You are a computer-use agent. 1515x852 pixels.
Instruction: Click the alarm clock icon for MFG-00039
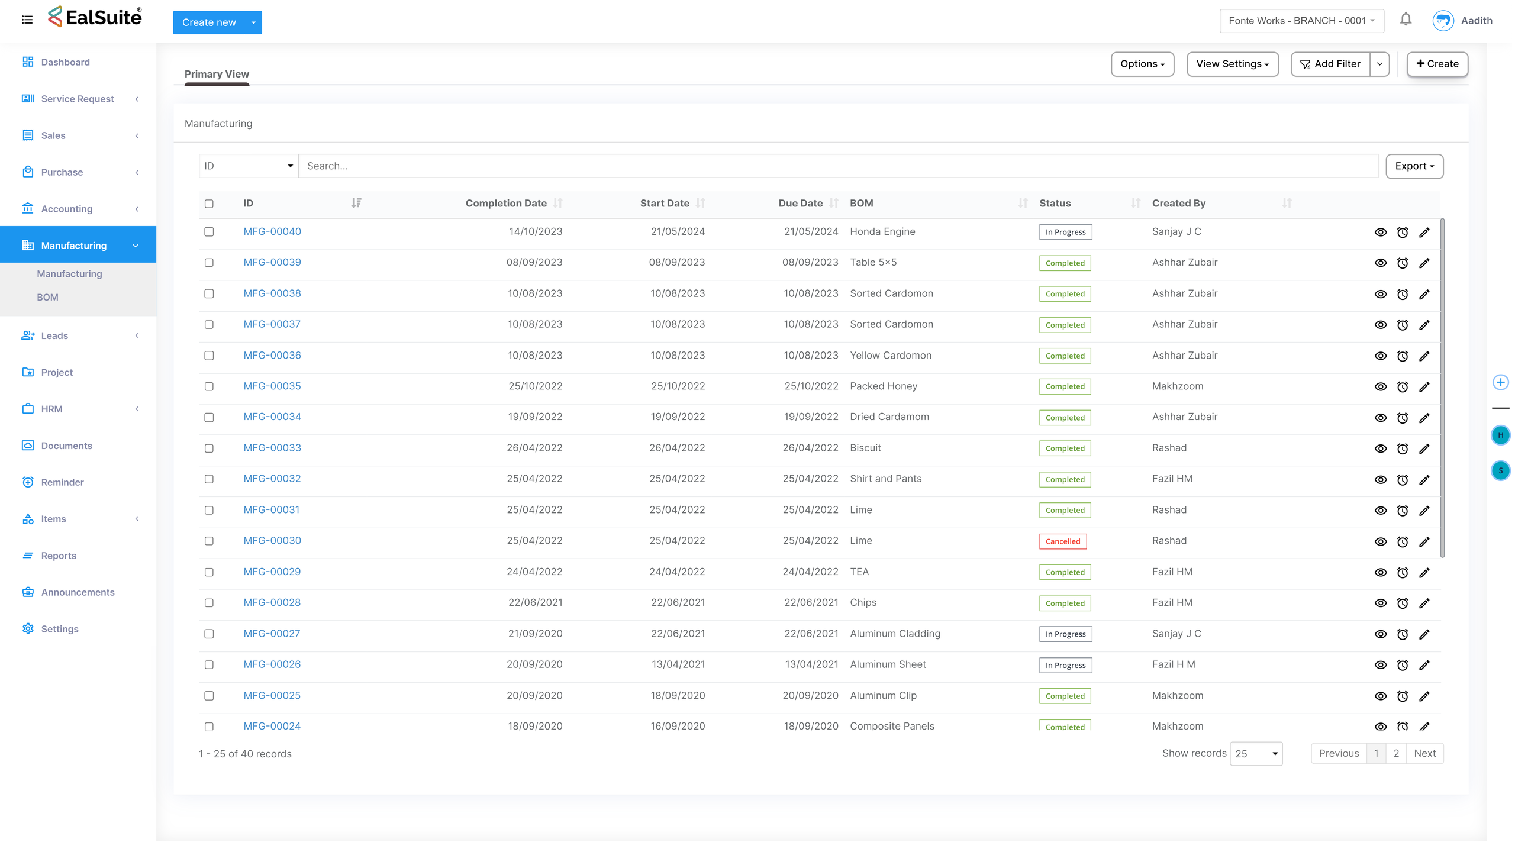1402,263
